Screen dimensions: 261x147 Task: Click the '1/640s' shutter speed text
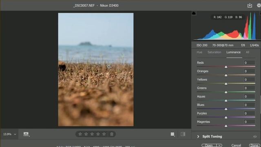coord(254,45)
